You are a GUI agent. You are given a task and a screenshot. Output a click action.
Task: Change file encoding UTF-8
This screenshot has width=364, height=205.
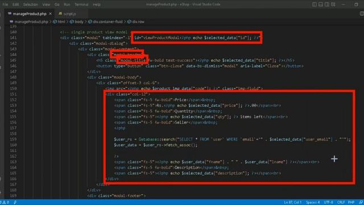328,203
